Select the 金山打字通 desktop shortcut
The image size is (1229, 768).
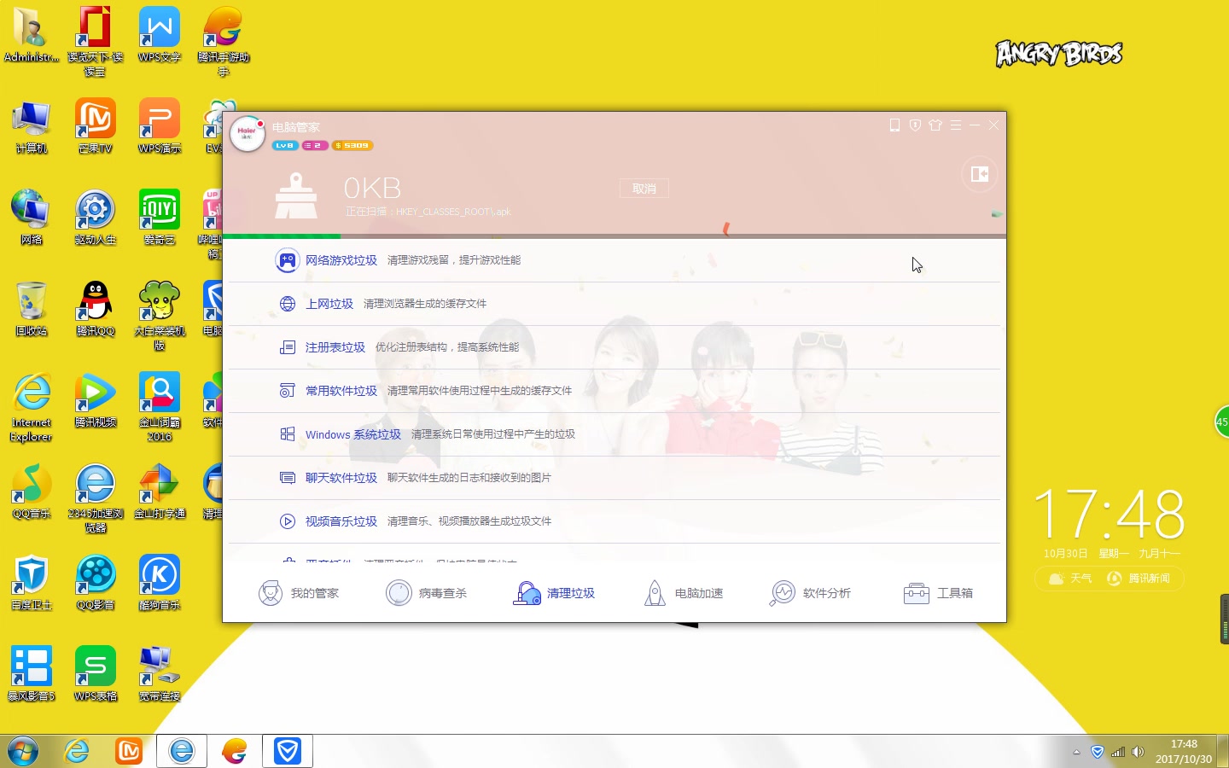click(160, 492)
